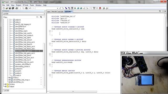Viewport: 168px width, 94px height.
Task: Save the current file via the toolbar
Action: pyautogui.click(x=10, y=8)
